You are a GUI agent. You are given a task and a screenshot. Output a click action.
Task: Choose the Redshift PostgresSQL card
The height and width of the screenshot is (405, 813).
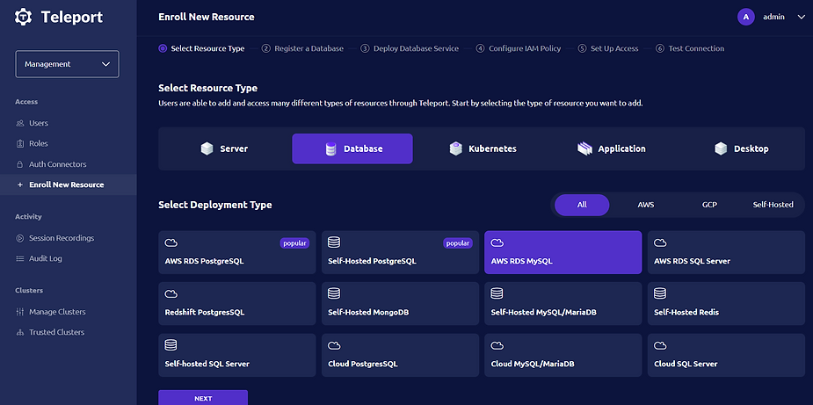click(x=237, y=304)
